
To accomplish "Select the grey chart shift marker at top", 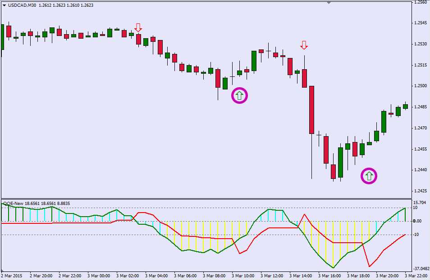I will tap(329, 3).
